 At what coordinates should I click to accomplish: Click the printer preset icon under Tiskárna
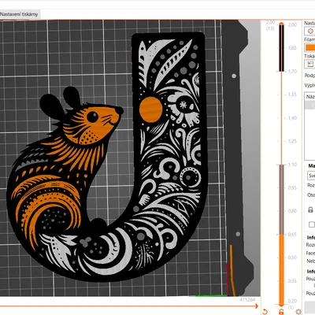tap(310, 64)
